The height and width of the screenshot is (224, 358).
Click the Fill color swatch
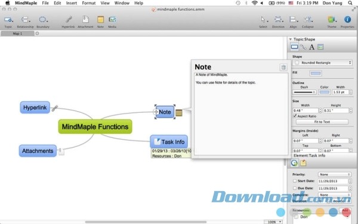316,73
